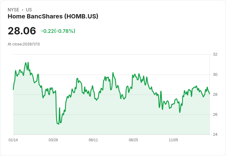Viewport: 226px width, 156px height.
Task: Click the 28 y-axis price label
Action: (215, 95)
